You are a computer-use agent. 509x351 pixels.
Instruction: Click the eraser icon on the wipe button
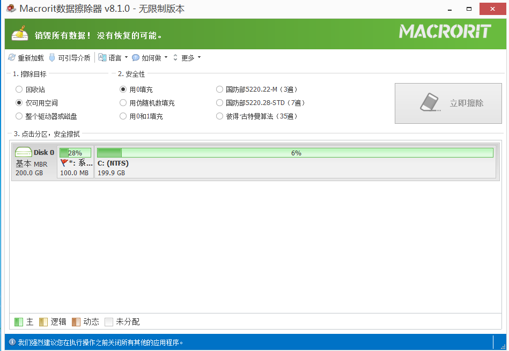(x=430, y=102)
